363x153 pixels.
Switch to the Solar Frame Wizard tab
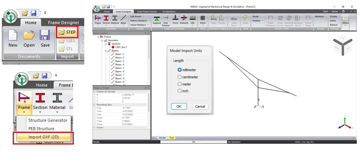click(147, 12)
